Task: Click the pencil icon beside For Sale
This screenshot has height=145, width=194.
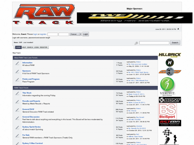Action: click(17, 136)
